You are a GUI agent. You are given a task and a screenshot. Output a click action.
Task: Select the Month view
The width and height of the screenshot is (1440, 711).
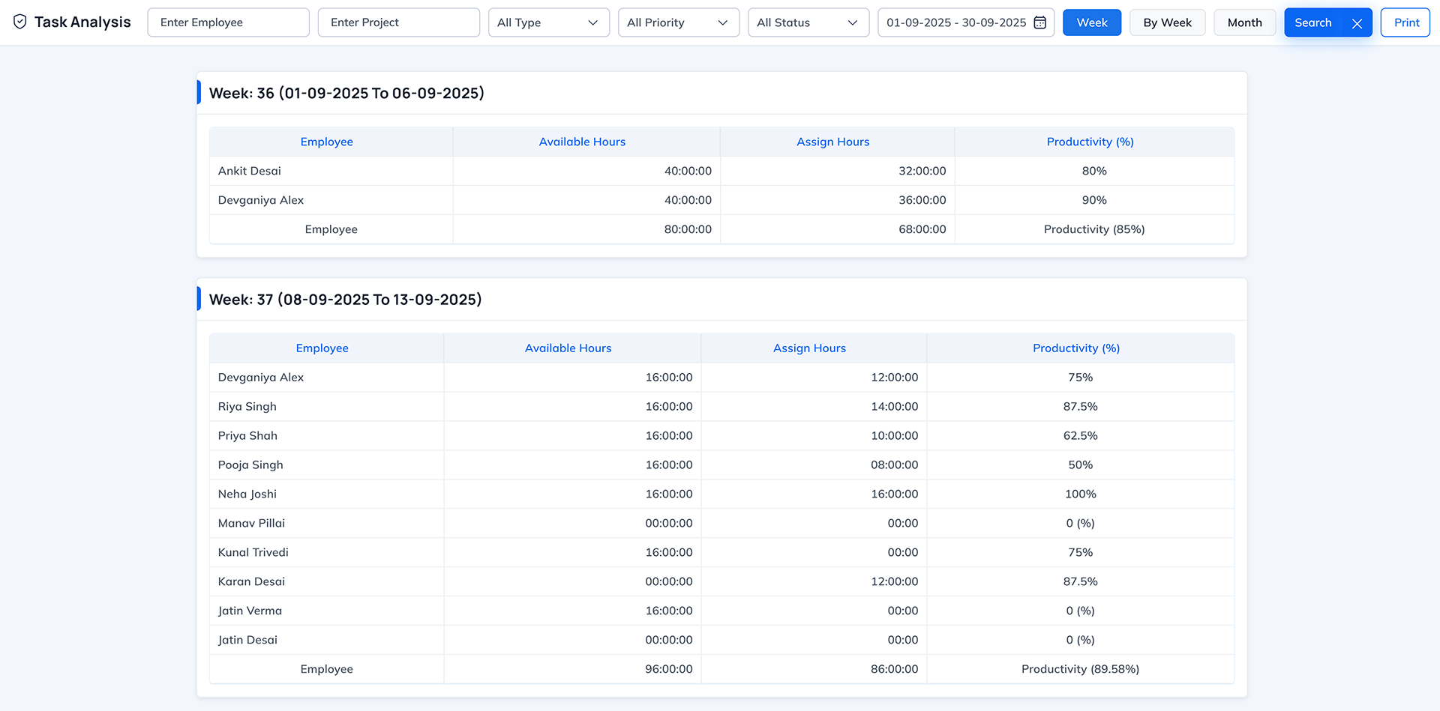click(1244, 22)
